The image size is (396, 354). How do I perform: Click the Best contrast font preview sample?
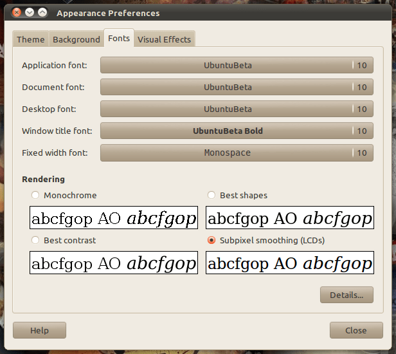114,263
